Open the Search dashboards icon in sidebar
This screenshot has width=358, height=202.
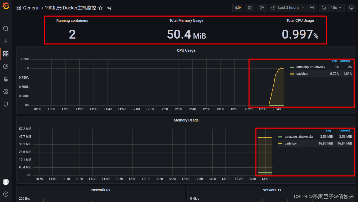6,29
